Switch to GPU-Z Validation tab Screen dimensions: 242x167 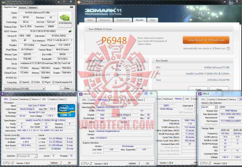click(33, 7)
